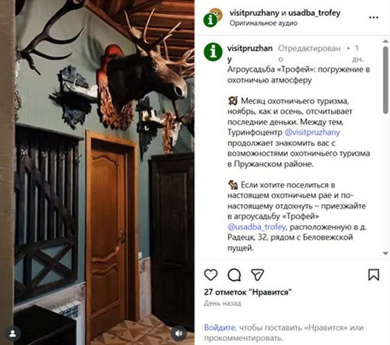Viewport: 390px width, 345px height.
Task: Open @usadba_trofey mention link in caption
Action: [x=256, y=227]
